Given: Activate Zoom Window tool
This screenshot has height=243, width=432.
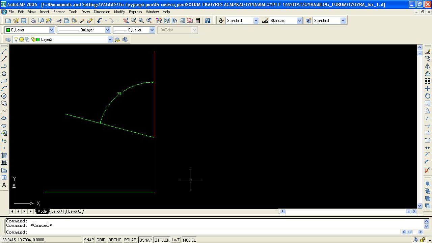Looking at the screenshot, I should point(141,21).
